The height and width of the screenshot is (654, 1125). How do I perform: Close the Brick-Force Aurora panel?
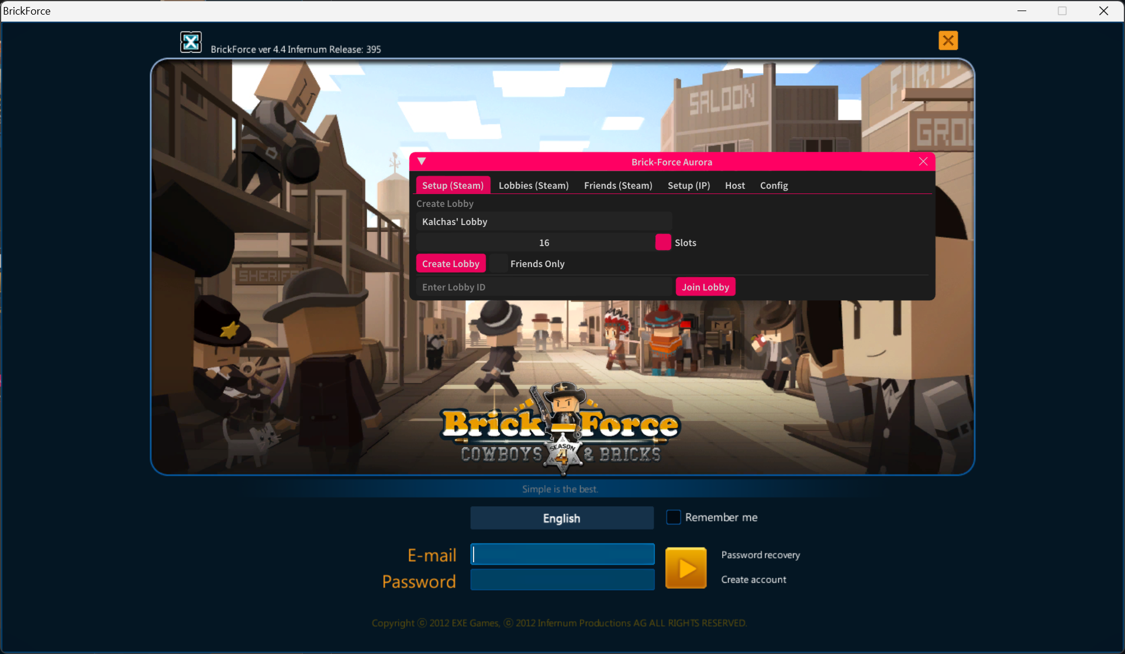point(923,161)
